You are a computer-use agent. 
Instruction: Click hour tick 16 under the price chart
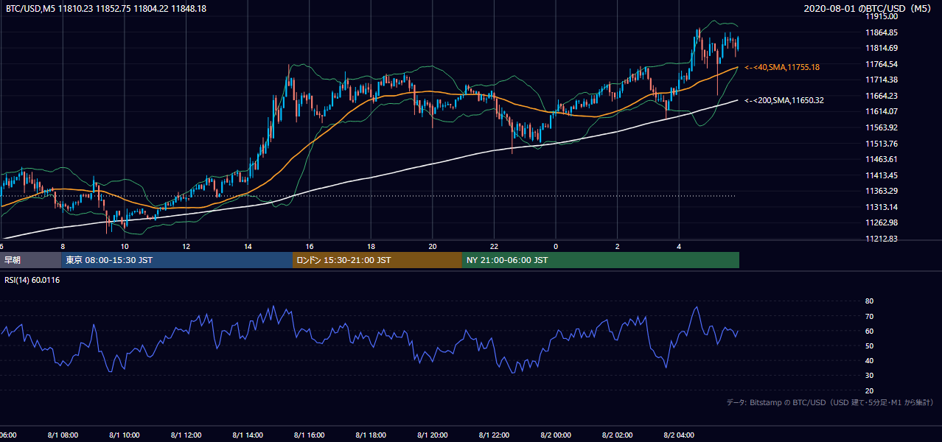pos(310,246)
